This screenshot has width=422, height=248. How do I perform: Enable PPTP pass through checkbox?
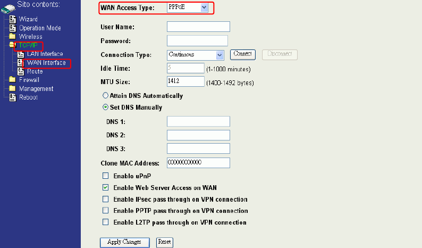(105, 210)
